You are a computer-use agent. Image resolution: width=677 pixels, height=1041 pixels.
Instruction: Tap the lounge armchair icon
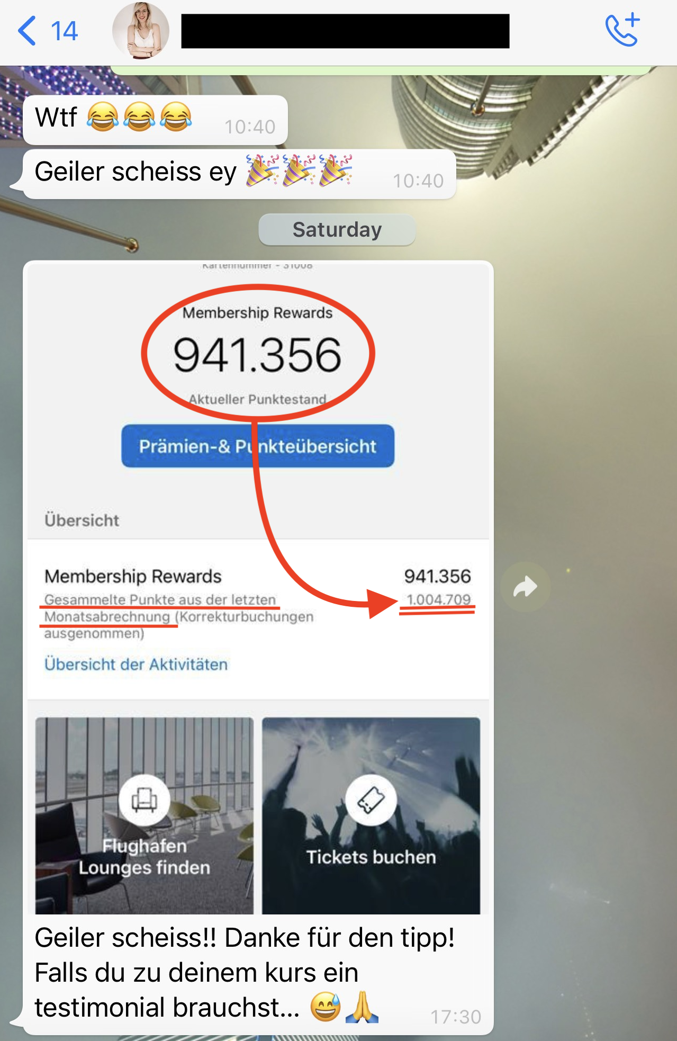[x=145, y=800]
